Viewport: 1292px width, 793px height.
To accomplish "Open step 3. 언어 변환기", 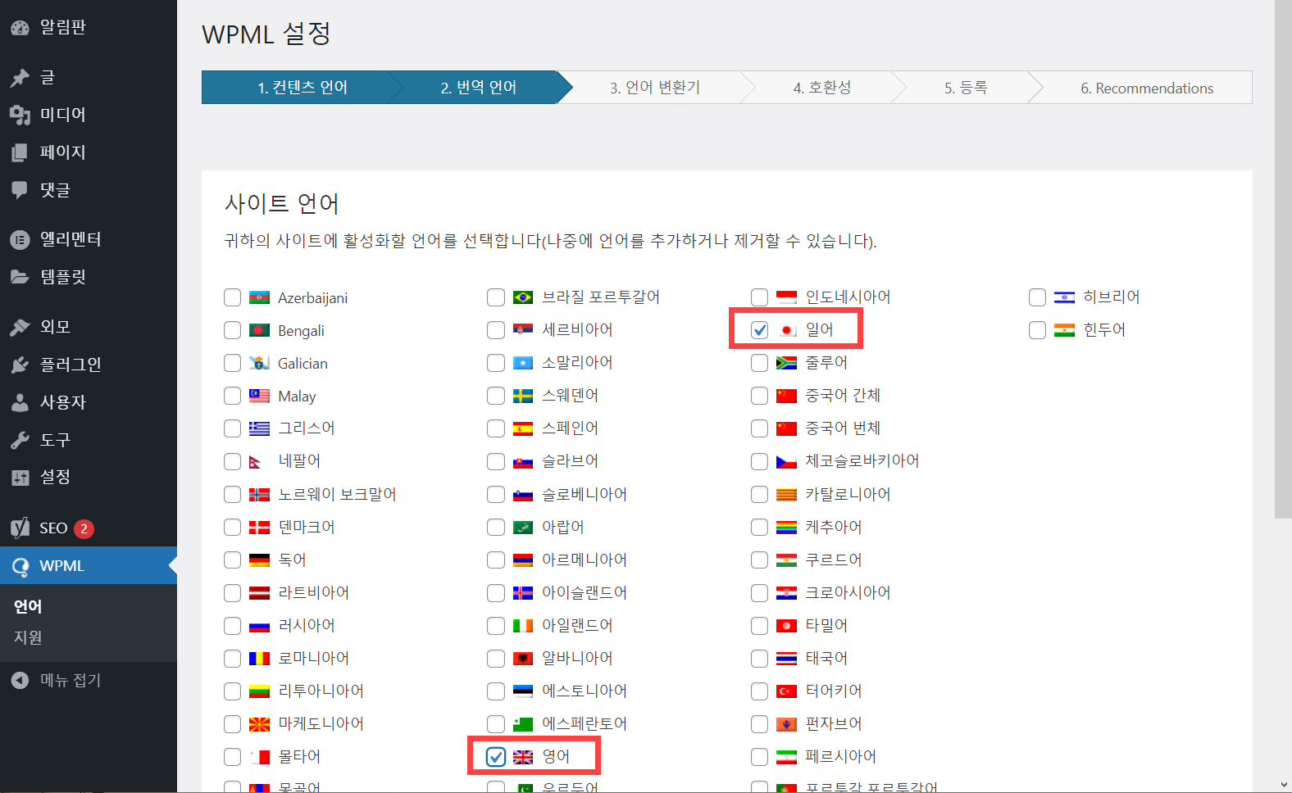I will [655, 88].
